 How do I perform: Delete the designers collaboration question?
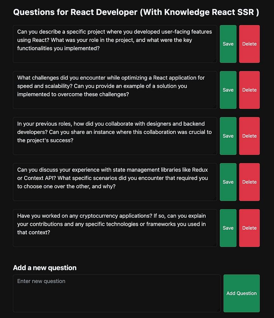(x=249, y=136)
